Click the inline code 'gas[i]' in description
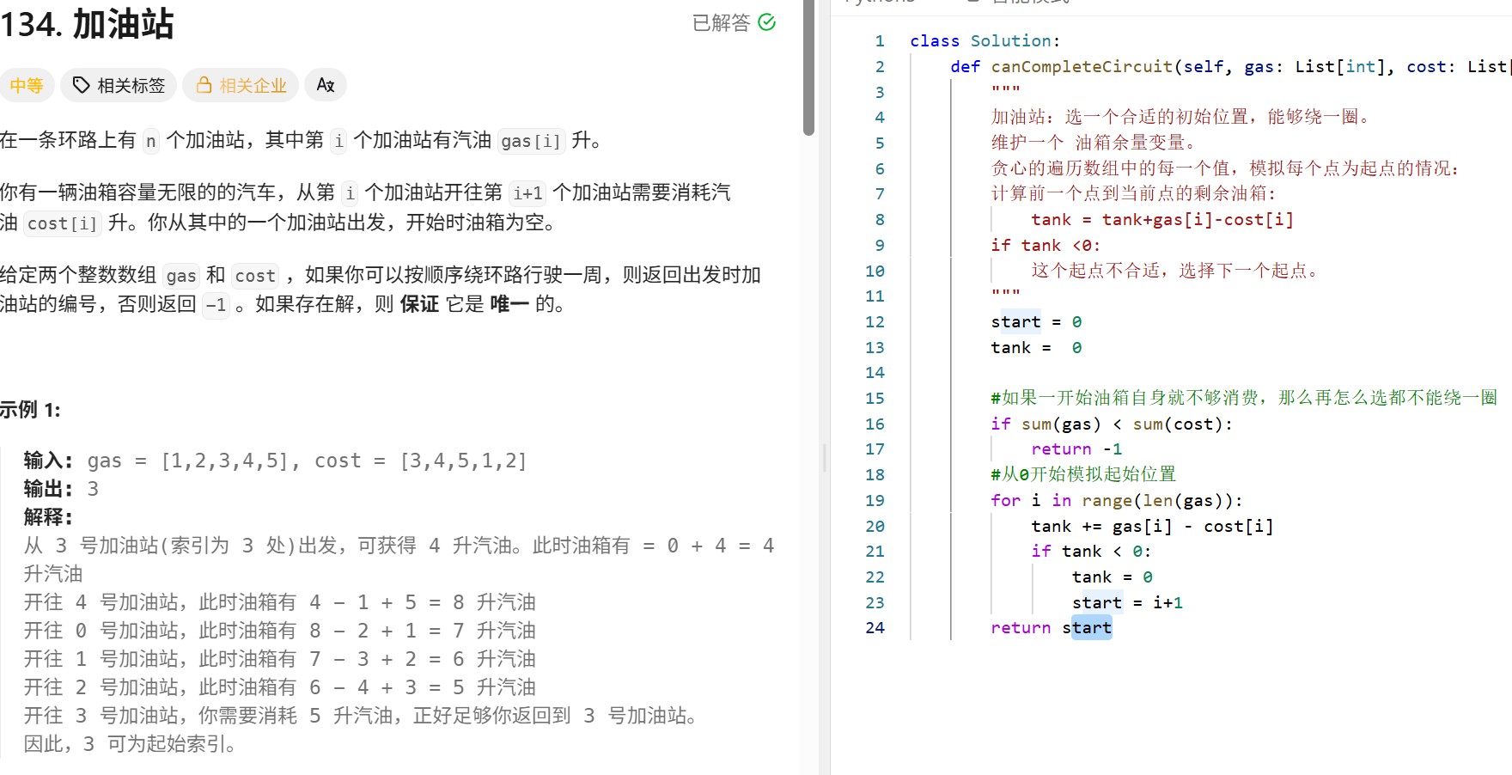The height and width of the screenshot is (775, 1512). pos(530,141)
